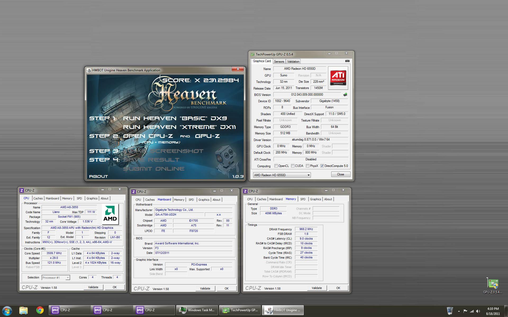Viewport: 508px width, 317px height.
Task: Open the AMD Radeon HD 6550D dropdown
Action: pos(282,175)
